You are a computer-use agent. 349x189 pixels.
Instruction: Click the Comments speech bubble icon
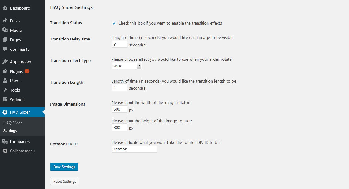click(5, 49)
